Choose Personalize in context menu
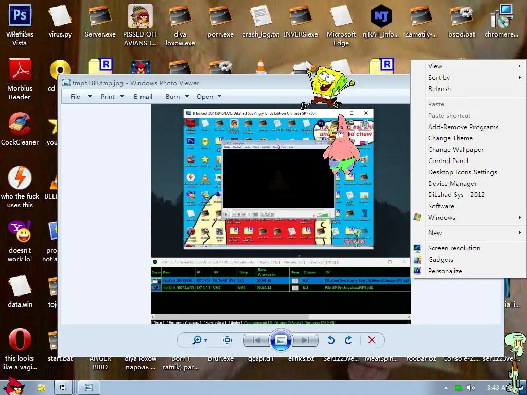Screen dimensions: 527x395 [x=469, y=271]
